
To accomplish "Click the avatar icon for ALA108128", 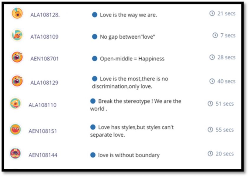I will [17, 13].
